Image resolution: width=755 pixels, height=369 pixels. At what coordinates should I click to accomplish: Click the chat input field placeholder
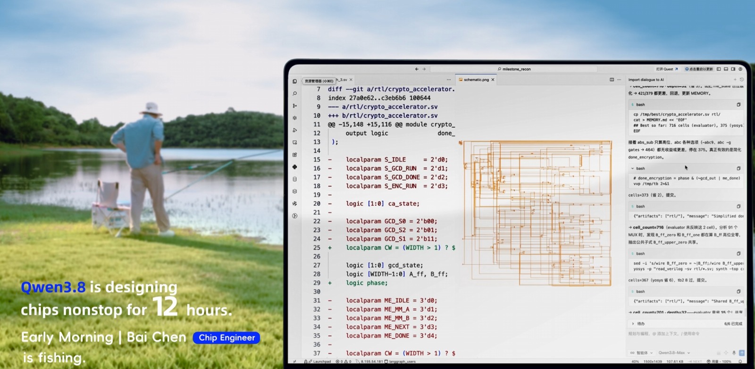[x=664, y=334]
